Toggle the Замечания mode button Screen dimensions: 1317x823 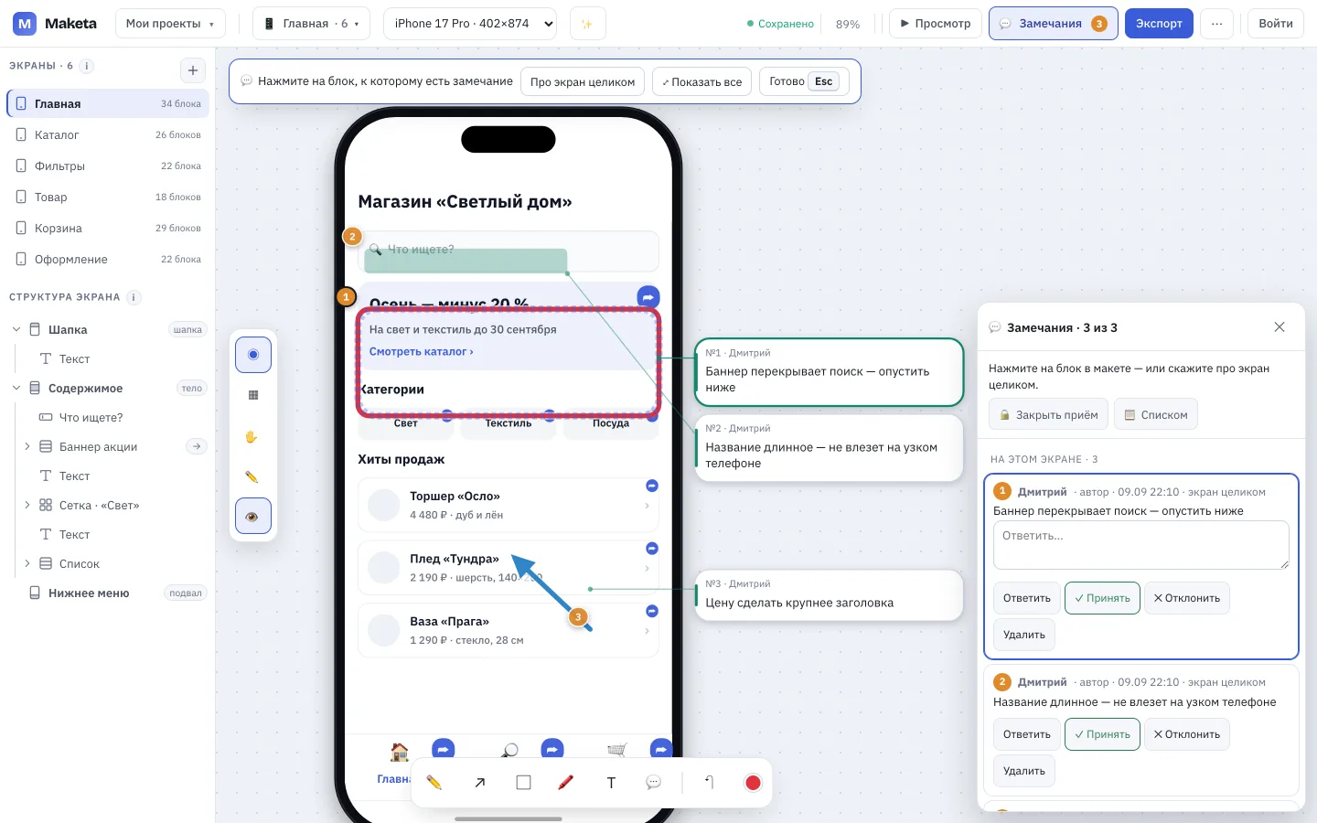pos(1053,24)
